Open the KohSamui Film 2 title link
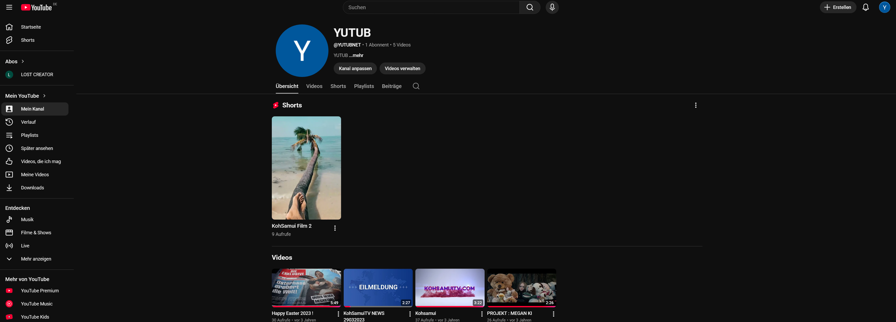The width and height of the screenshot is (896, 322). [x=292, y=226]
